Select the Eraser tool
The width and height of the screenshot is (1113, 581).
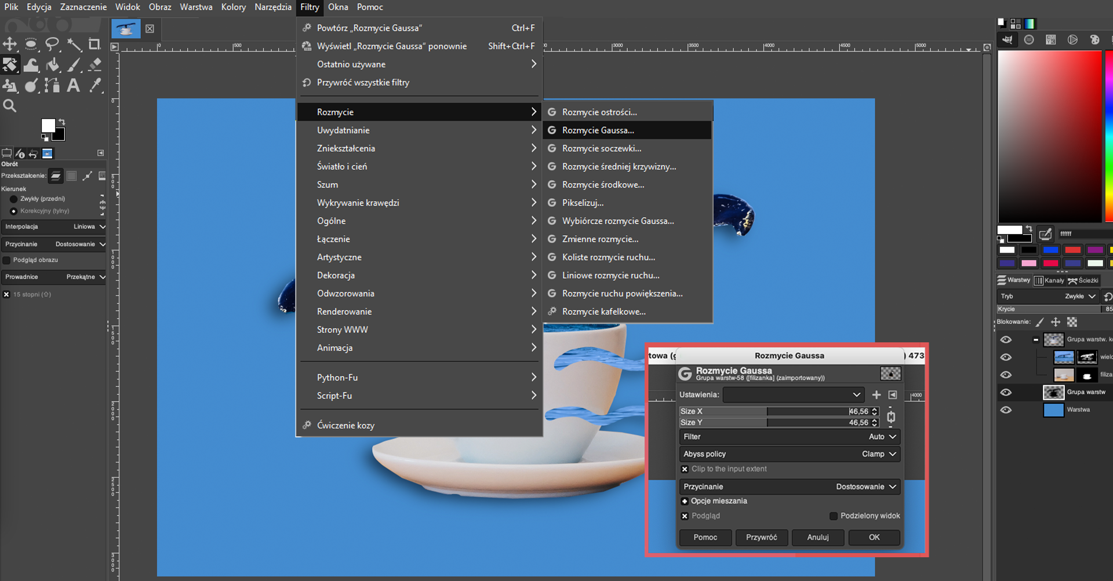click(x=94, y=65)
